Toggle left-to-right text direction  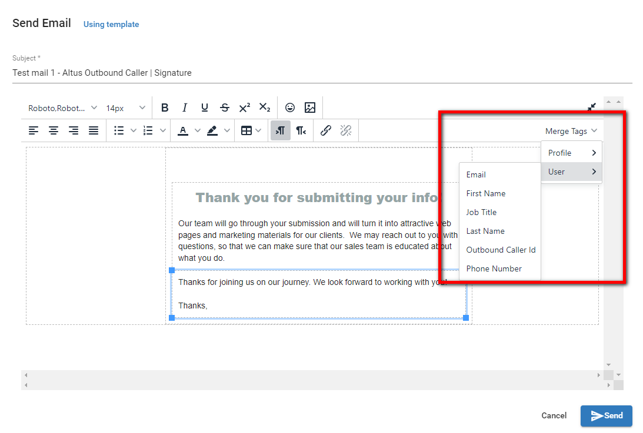coord(280,130)
